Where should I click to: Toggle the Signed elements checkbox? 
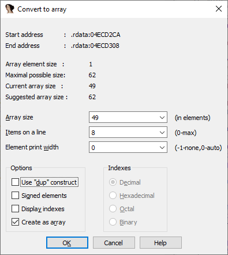coord(15,195)
